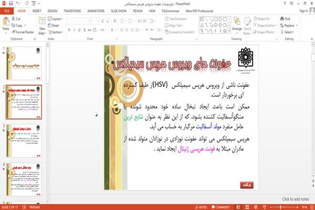Click PERSIAN language indicator in status bar

click(35, 207)
